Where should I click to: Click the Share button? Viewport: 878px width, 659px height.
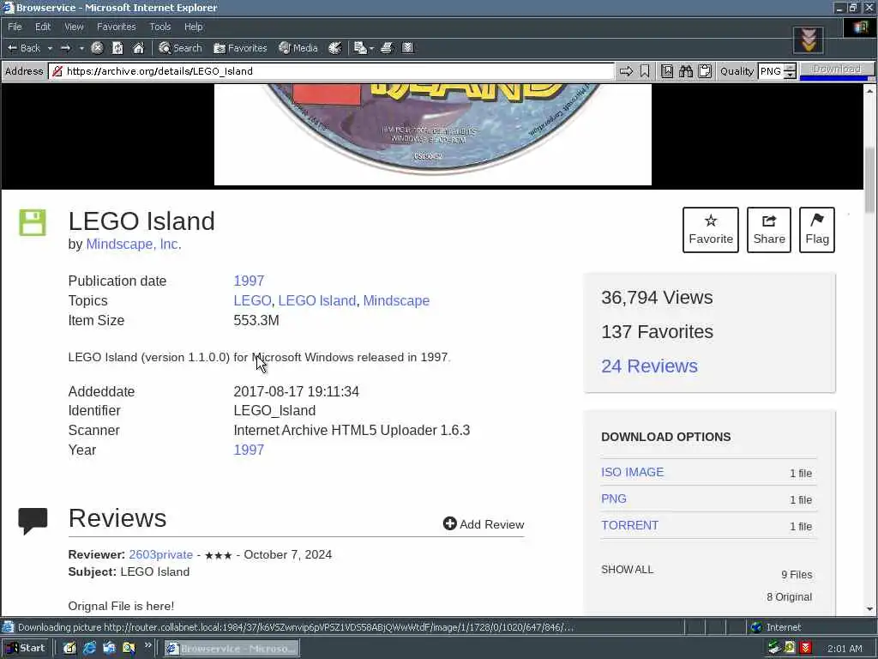click(769, 230)
